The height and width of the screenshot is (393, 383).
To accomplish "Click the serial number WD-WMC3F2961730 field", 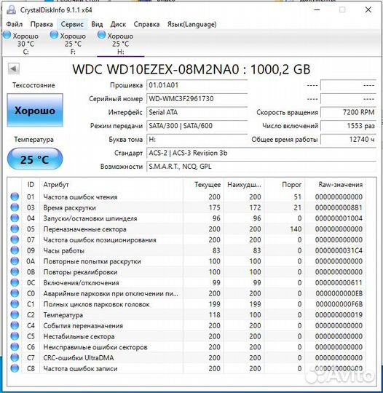I will tap(197, 99).
